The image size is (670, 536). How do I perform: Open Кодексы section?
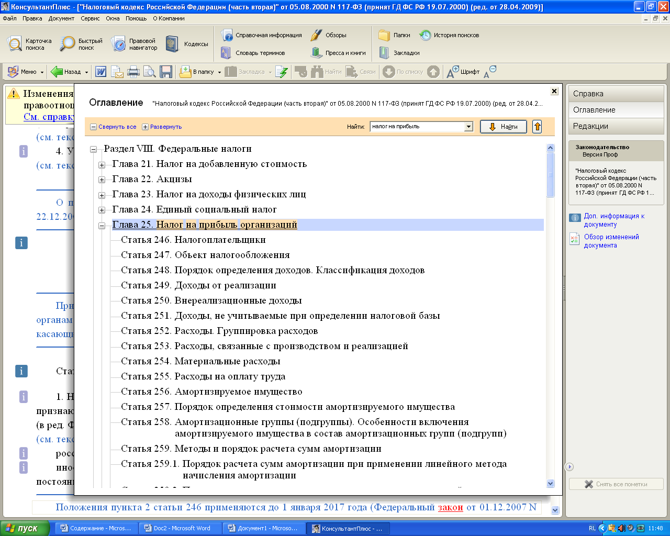pyautogui.click(x=187, y=44)
